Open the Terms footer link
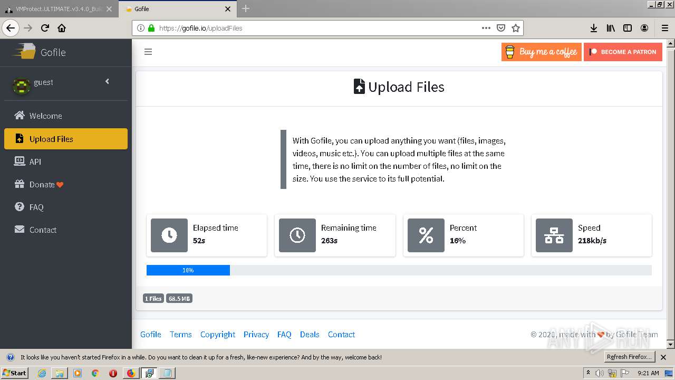This screenshot has height=380, width=675. [x=181, y=335]
